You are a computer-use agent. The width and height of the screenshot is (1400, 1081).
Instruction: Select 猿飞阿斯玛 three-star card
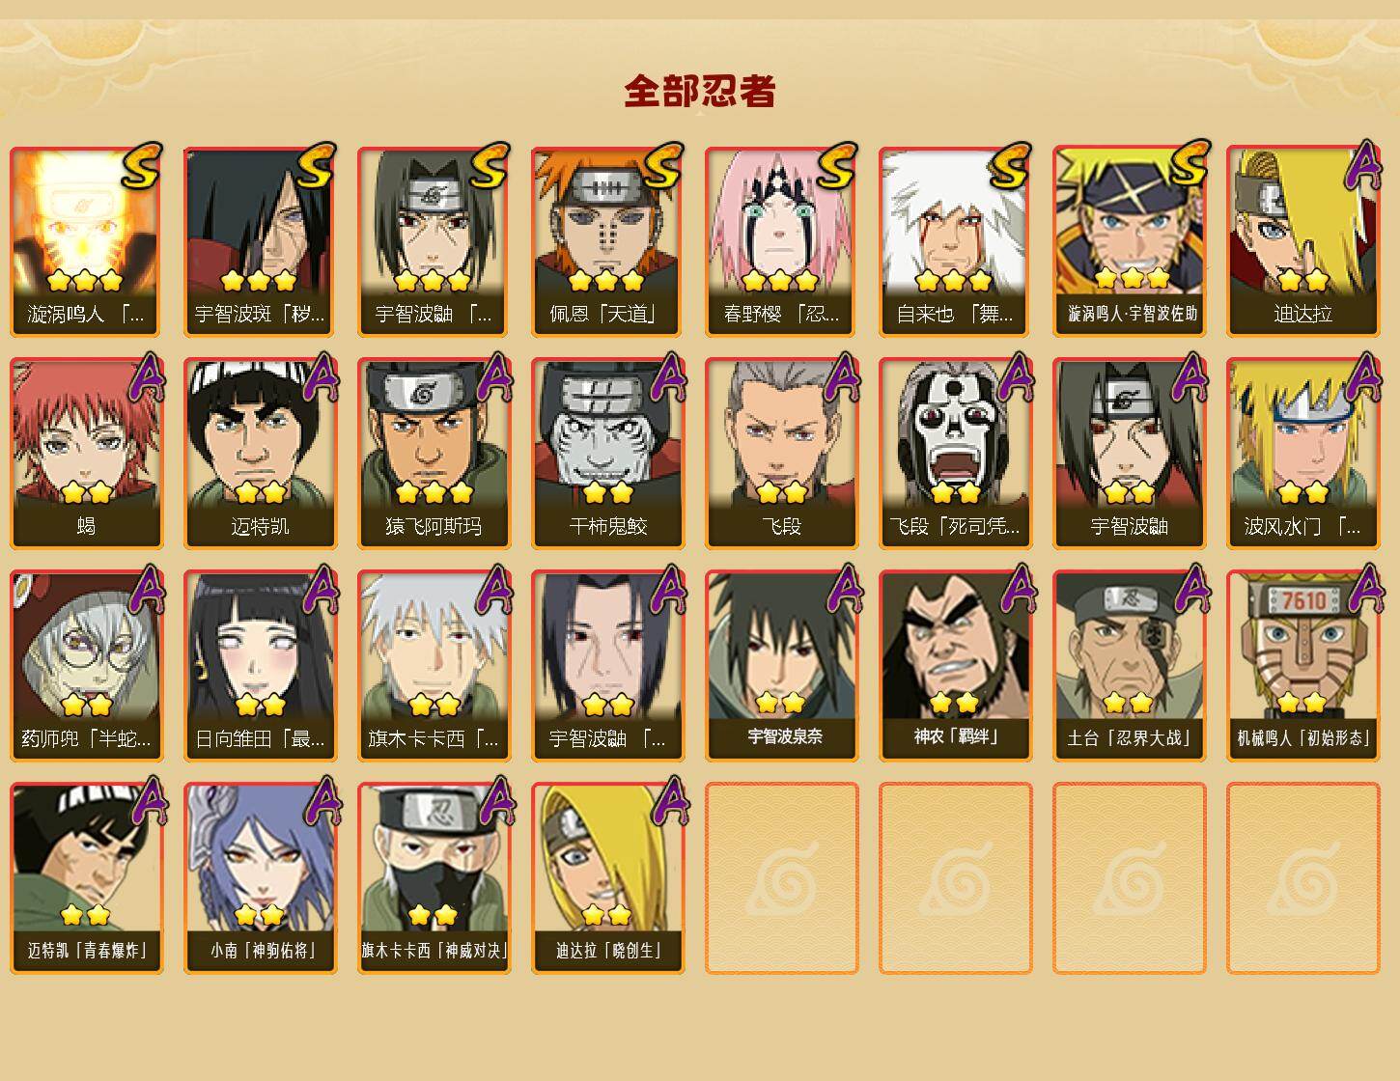click(x=434, y=454)
